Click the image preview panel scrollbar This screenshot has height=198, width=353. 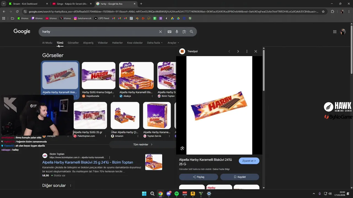click(264, 70)
